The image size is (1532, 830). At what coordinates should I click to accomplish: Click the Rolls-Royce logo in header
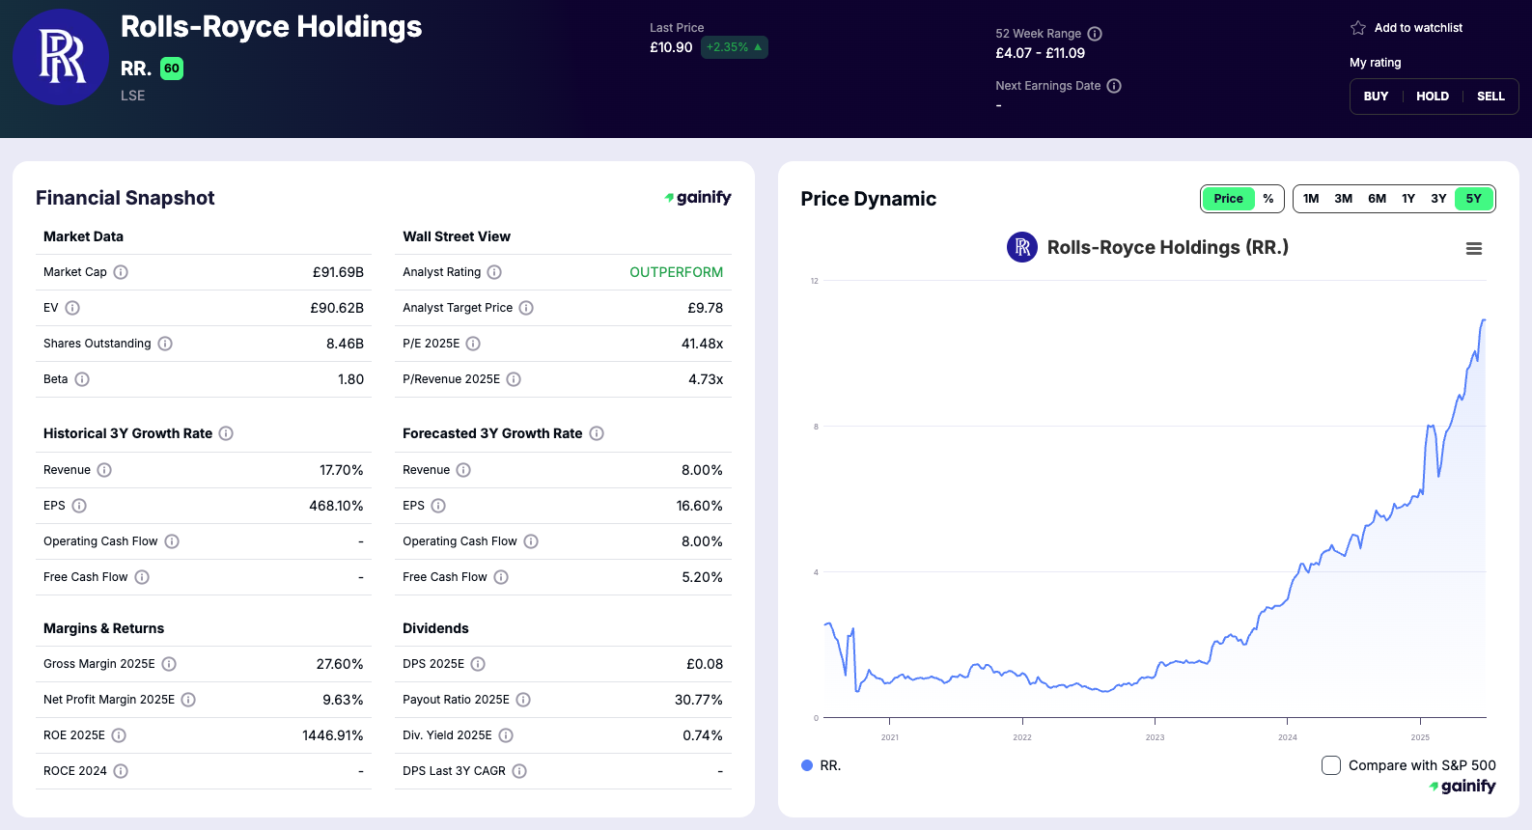click(61, 57)
